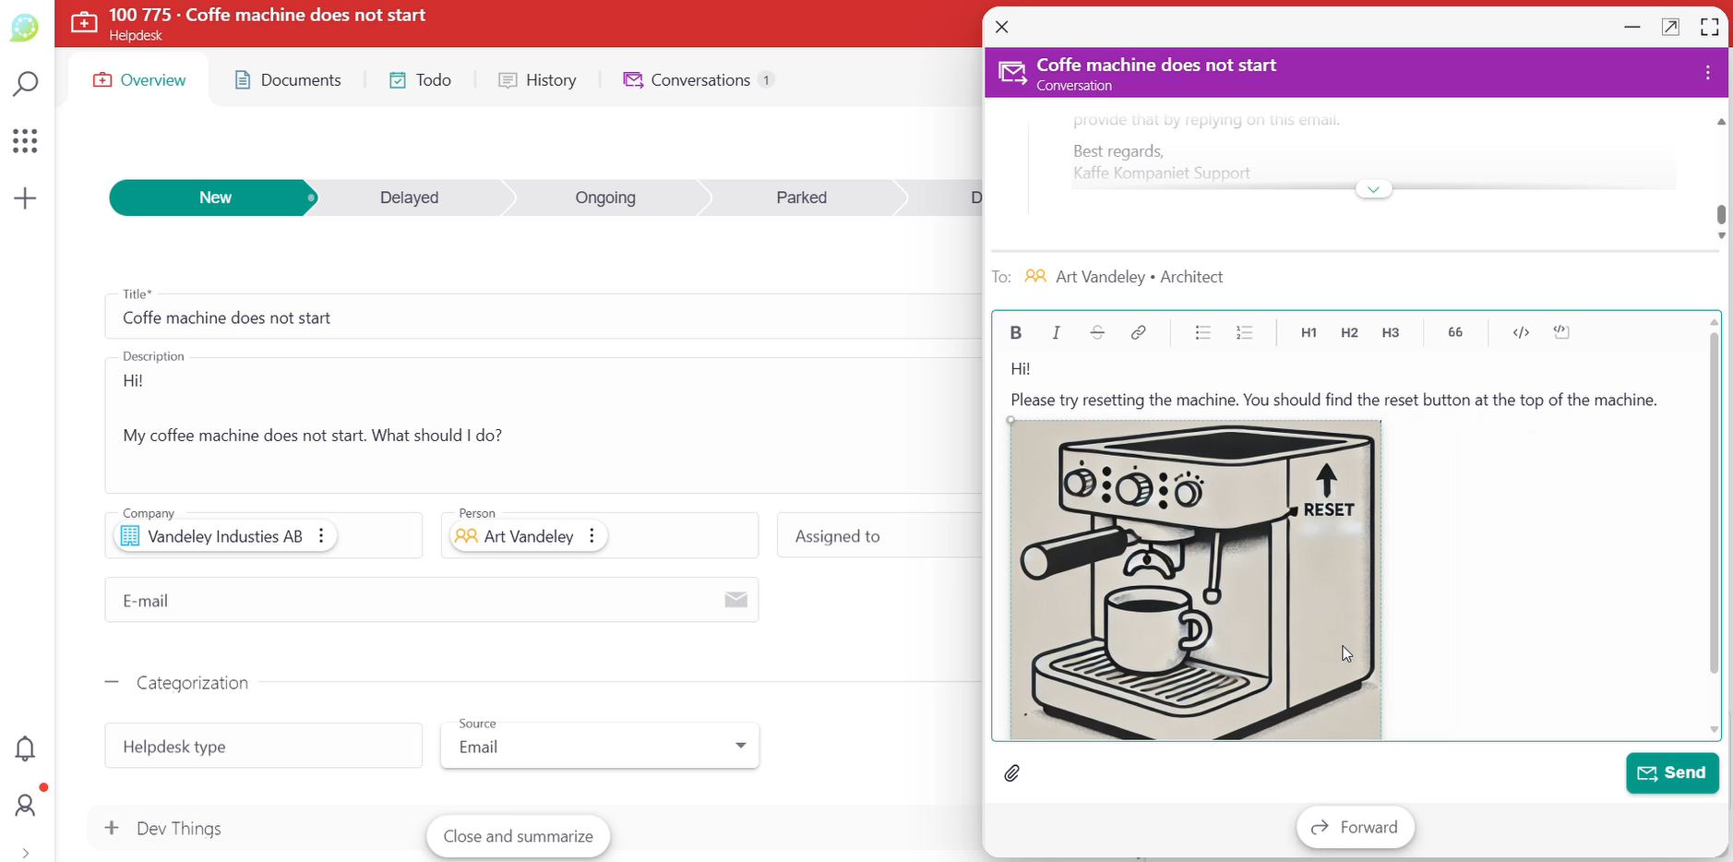Open Art Vandeley person chip
The width and height of the screenshot is (1733, 862).
click(x=515, y=536)
